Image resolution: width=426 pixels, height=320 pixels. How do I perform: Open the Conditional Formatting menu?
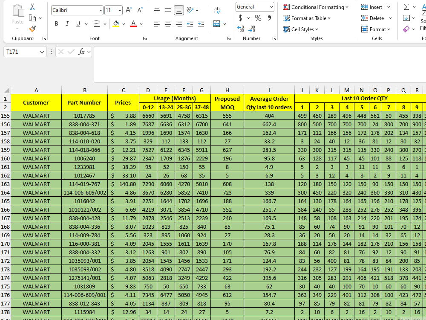[315, 7]
